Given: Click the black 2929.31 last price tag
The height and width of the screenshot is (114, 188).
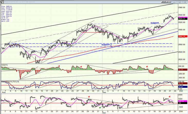Looking at the screenshot, I should 183,19.
